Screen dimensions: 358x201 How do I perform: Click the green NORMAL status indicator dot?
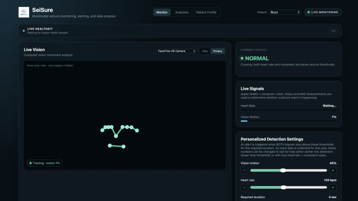point(242,59)
